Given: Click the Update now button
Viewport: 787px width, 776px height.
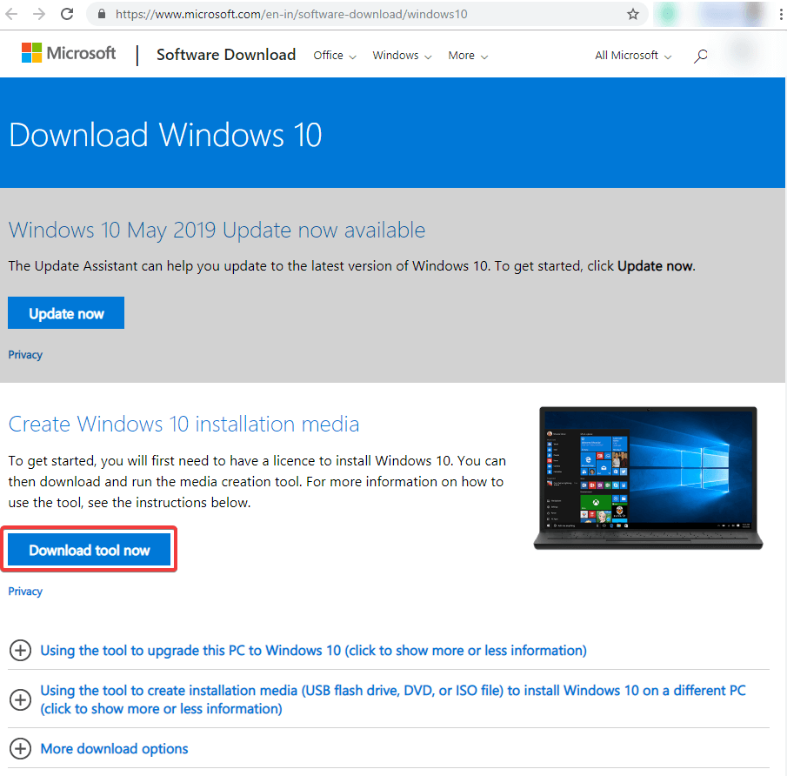Looking at the screenshot, I should pyautogui.click(x=66, y=313).
